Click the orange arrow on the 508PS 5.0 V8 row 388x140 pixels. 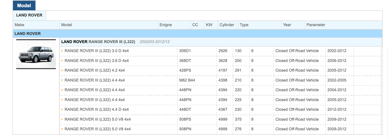tap(62, 119)
